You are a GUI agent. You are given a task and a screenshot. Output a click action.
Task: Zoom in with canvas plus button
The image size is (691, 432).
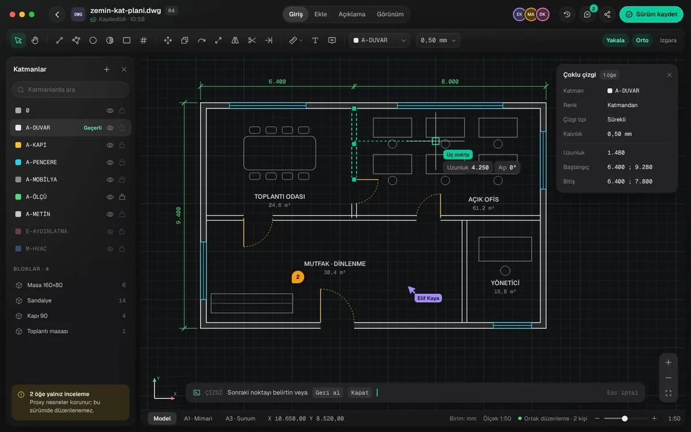(x=669, y=362)
